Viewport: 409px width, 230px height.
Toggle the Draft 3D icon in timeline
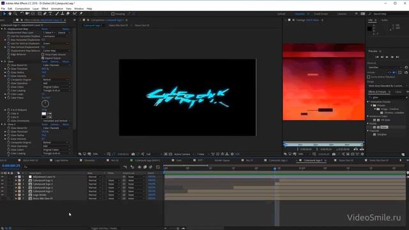pos(132,167)
